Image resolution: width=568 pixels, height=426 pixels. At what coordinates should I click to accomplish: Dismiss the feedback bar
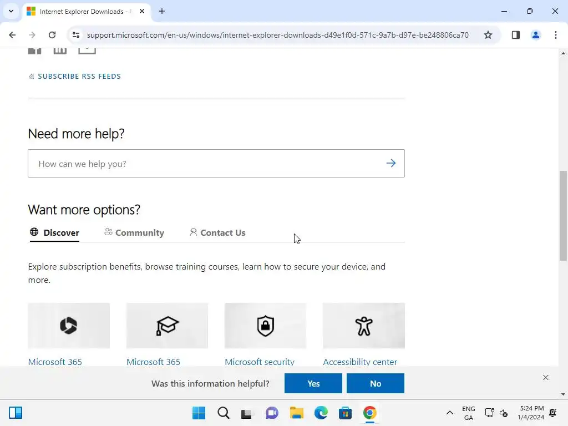[546, 377]
